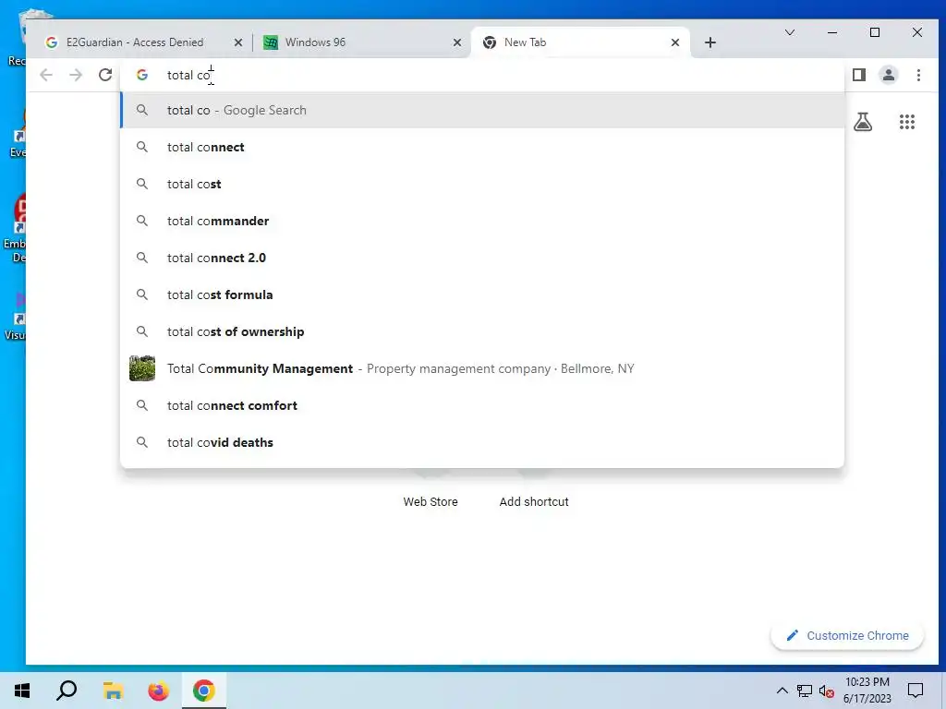Choose 'total covid deaths' suggestion
The image size is (946, 709).
pos(482,442)
